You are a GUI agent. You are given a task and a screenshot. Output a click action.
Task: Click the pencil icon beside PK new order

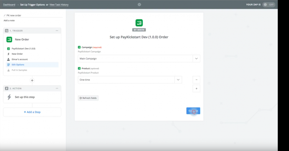point(5,15)
